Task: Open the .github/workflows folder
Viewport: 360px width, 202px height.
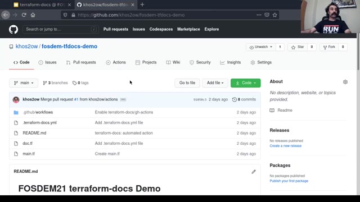Action: pos(38,112)
